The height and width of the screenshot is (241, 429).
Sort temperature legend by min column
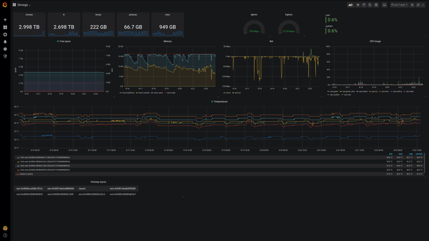tap(391, 154)
